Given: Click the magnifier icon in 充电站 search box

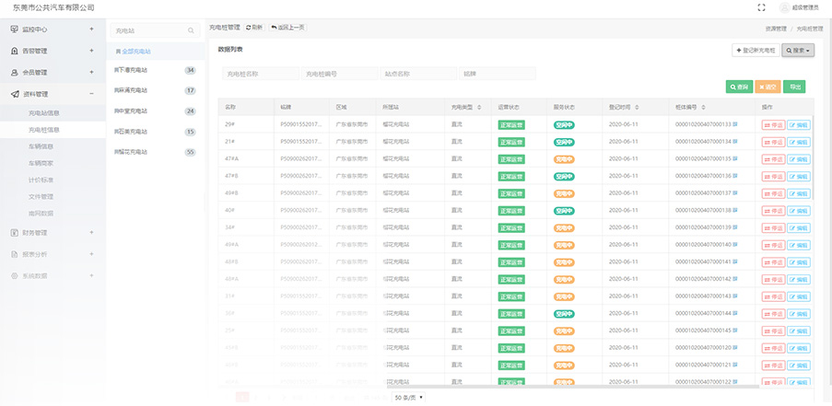Looking at the screenshot, I should click(x=191, y=30).
